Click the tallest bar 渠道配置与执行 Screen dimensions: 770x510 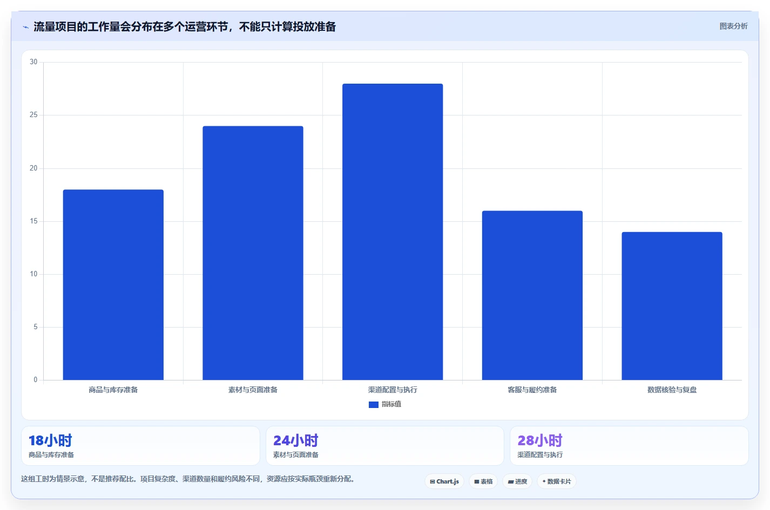[x=393, y=232]
